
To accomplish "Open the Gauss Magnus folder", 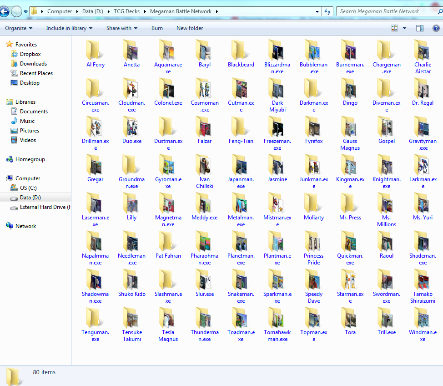I will (350, 133).
